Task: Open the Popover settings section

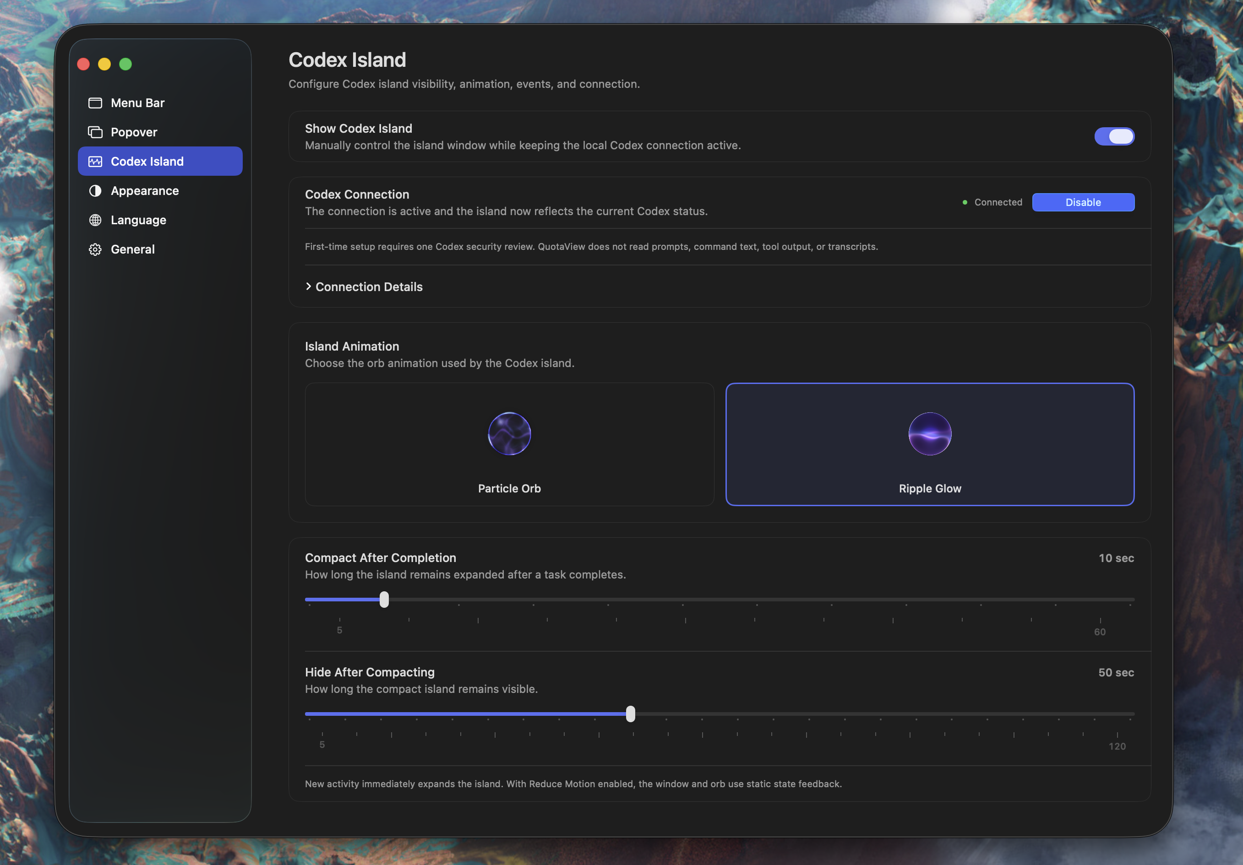Action: 160,132
